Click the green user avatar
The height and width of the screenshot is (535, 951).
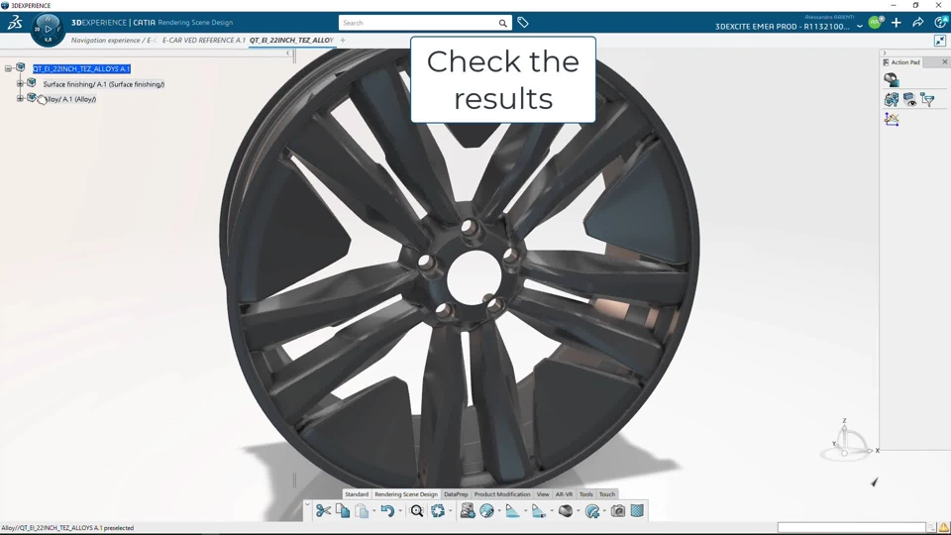tap(875, 23)
